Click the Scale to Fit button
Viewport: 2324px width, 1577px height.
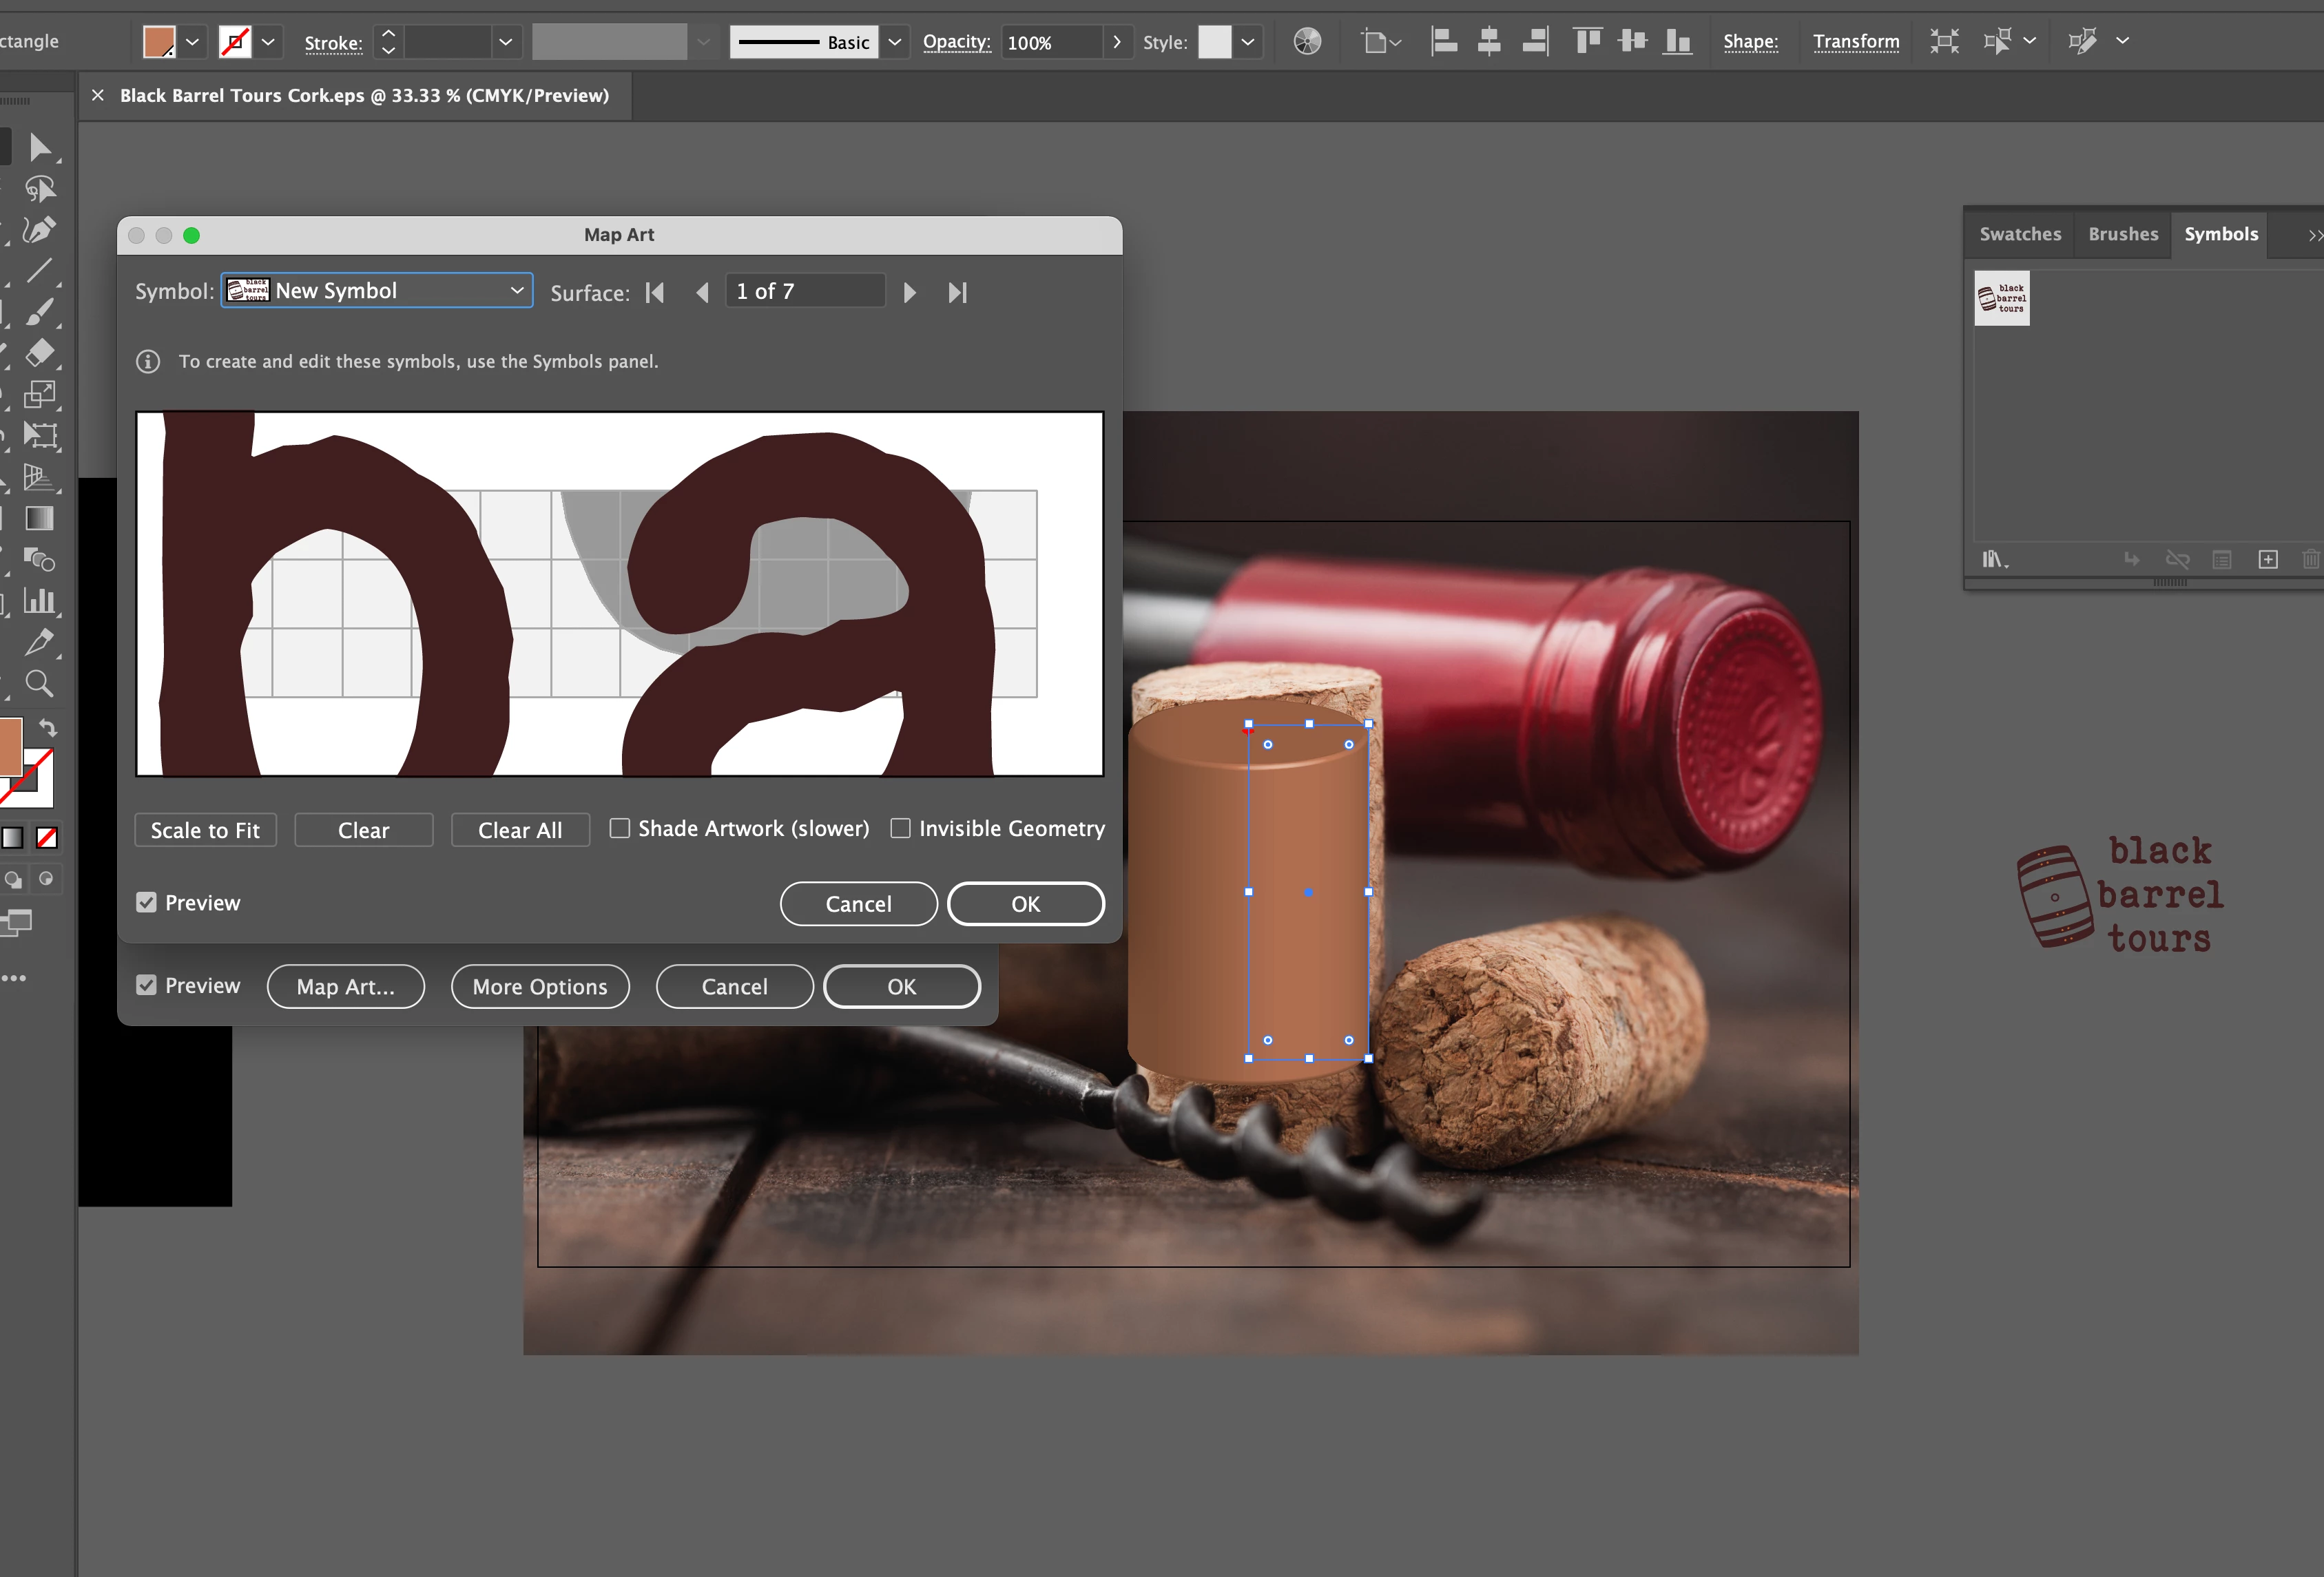(205, 830)
